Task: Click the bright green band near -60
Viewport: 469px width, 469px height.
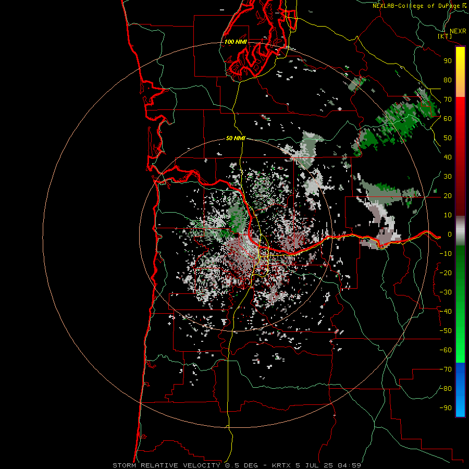Action: pyautogui.click(x=460, y=353)
